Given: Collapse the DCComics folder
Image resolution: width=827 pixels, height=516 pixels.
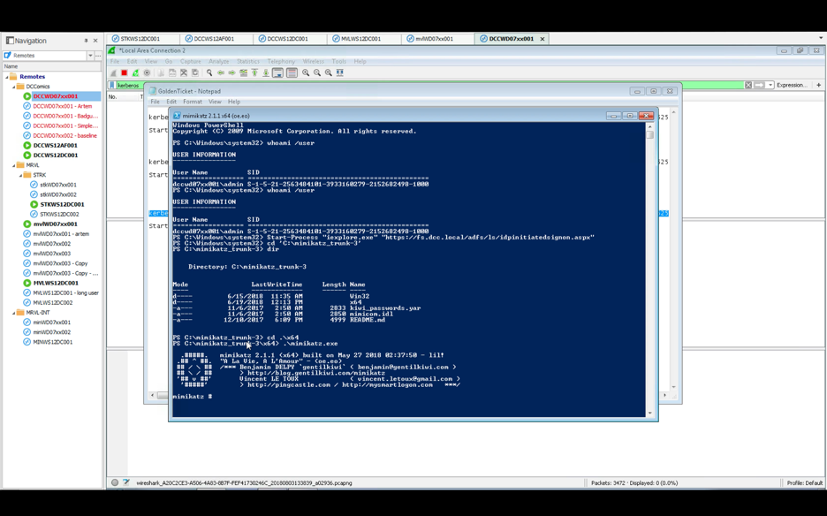Looking at the screenshot, I should pos(14,87).
